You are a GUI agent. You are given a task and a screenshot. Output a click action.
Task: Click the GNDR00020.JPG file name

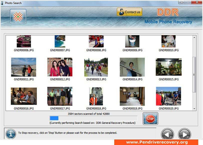coord(169,108)
